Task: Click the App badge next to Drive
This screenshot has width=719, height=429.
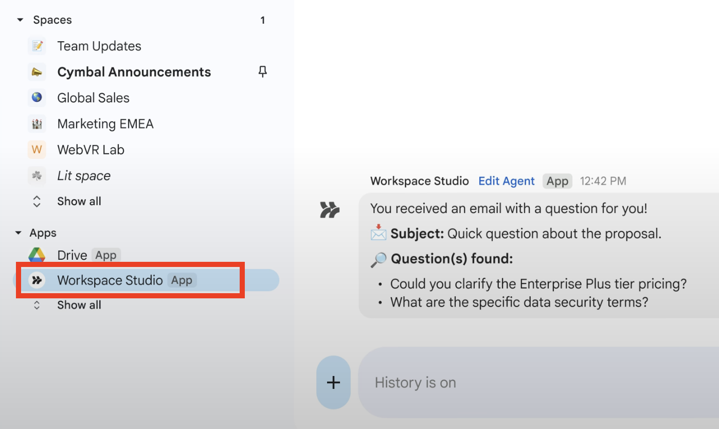Action: click(106, 255)
